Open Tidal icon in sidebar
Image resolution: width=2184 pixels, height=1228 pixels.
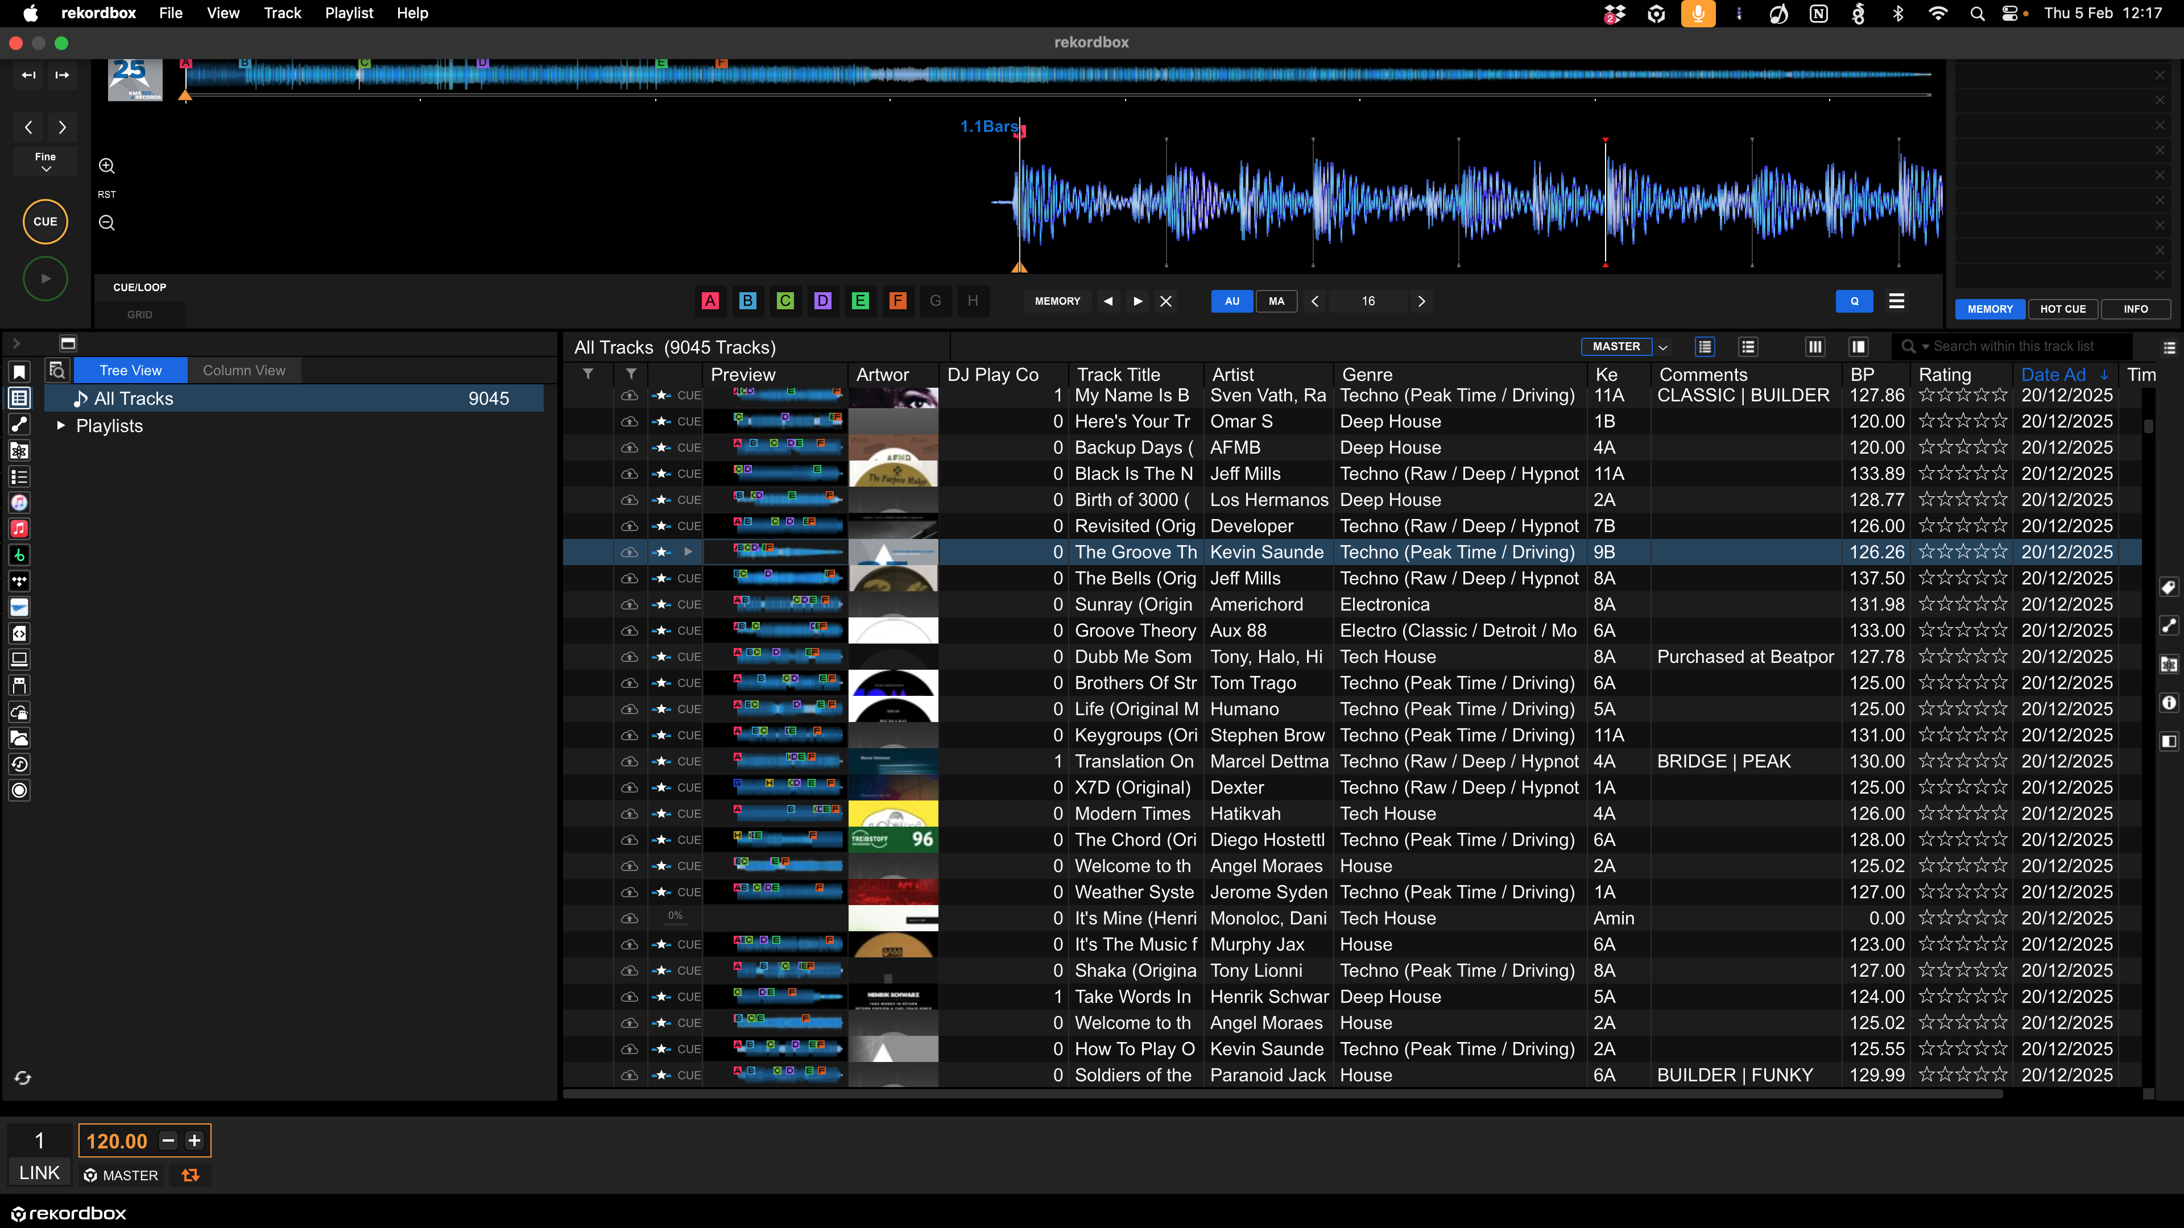[19, 582]
